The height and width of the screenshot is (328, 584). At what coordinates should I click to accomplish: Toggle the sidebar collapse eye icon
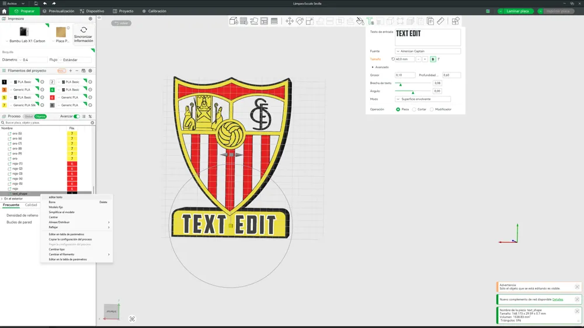[99, 18]
